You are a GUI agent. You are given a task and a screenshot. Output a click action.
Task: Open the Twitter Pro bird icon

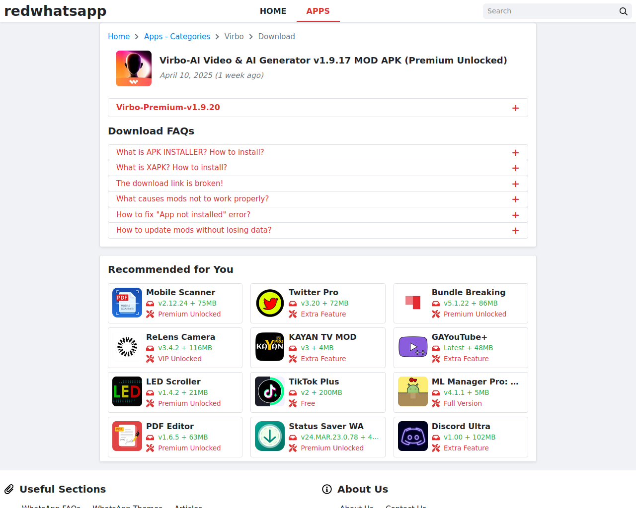(270, 303)
